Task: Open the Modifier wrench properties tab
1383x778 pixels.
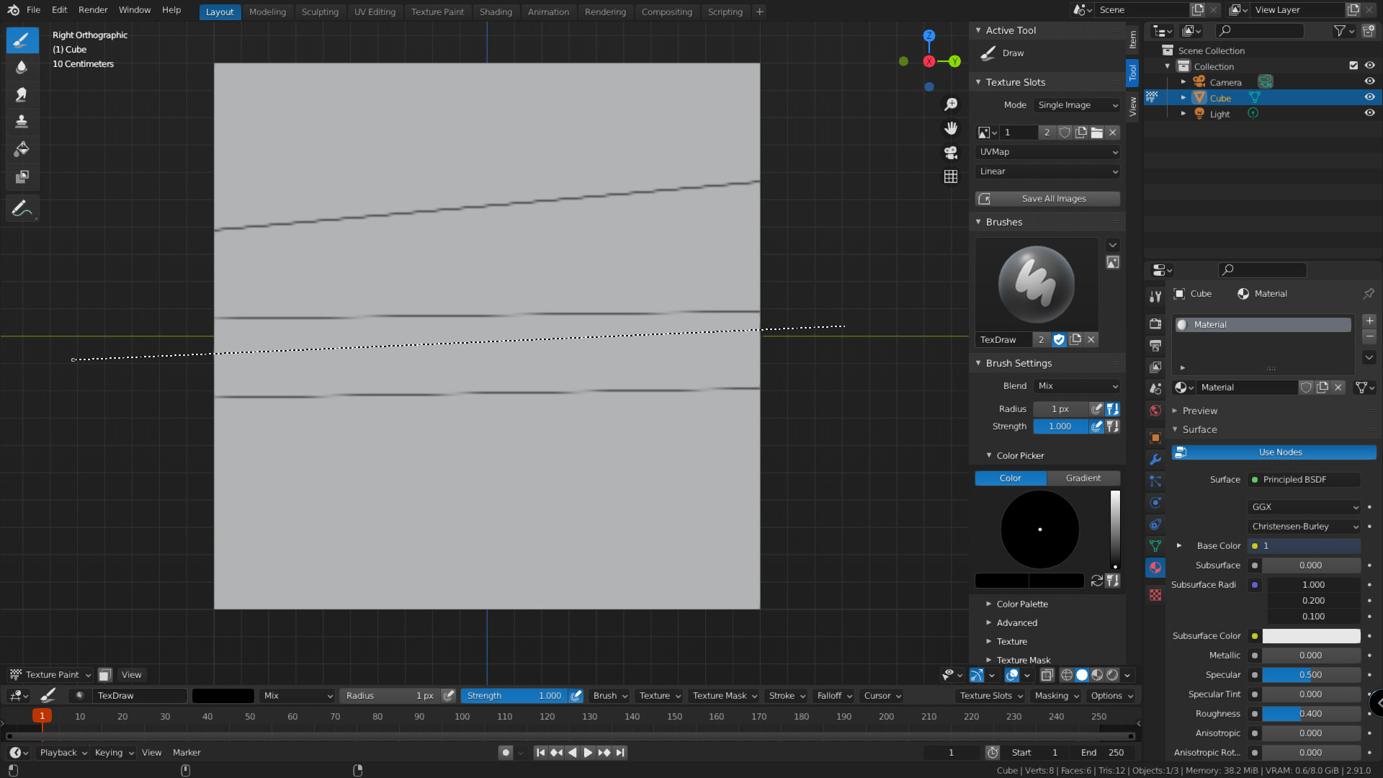Action: point(1155,460)
